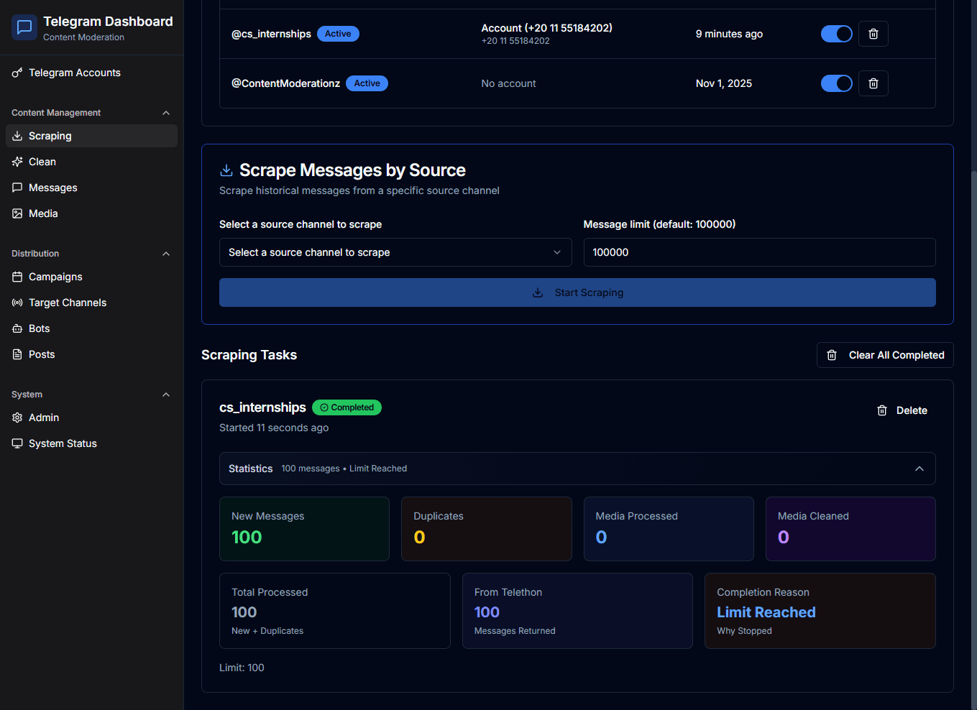Click the document icon beside Posts
Image resolution: width=977 pixels, height=710 pixels.
point(17,354)
